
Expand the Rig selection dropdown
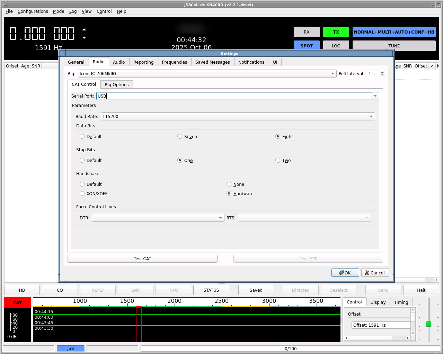click(x=332, y=73)
